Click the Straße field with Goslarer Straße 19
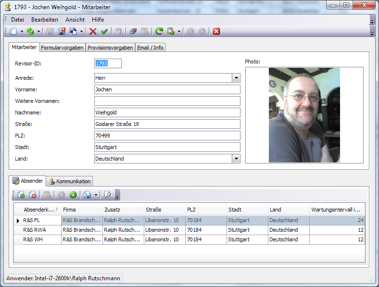 [x=167, y=124]
